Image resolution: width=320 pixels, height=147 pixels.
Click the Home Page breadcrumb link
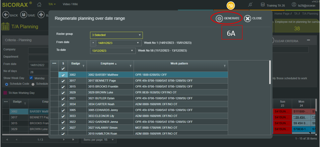(282, 13)
